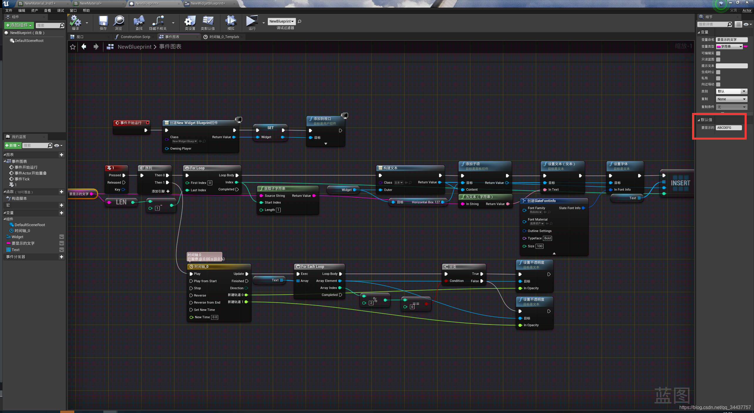This screenshot has width=754, height=413.
Task: Open the 添加组件 dropdown button
Action: 19,25
